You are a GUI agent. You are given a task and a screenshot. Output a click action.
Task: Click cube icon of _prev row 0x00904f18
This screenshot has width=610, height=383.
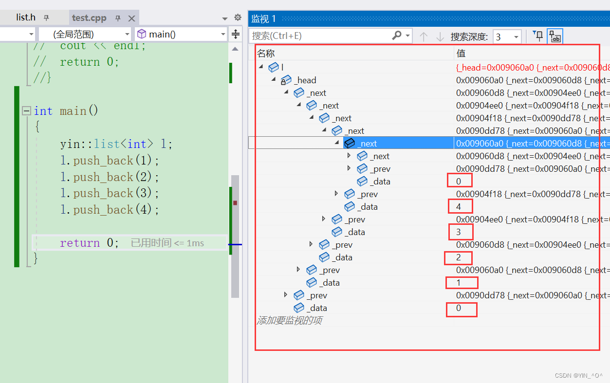(350, 194)
